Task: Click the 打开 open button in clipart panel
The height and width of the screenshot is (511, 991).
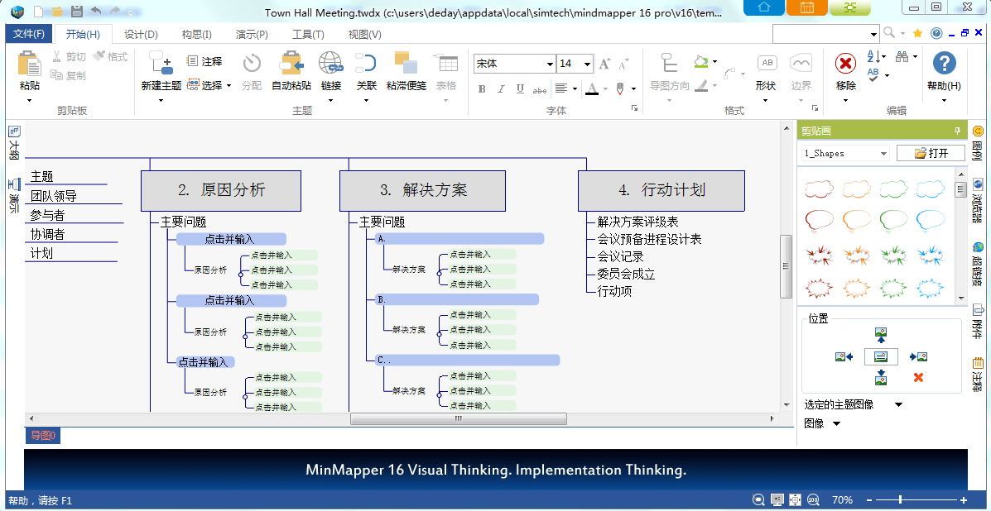Action: (x=930, y=154)
